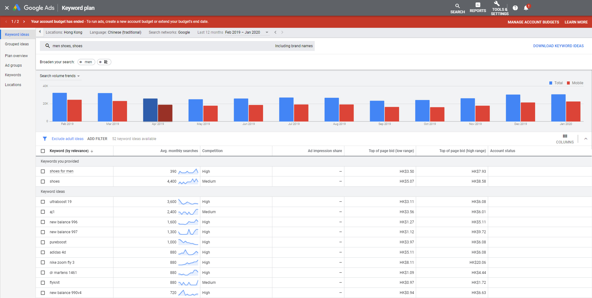
Task: Check the 'adidas 4d' row
Action: pyautogui.click(x=43, y=252)
